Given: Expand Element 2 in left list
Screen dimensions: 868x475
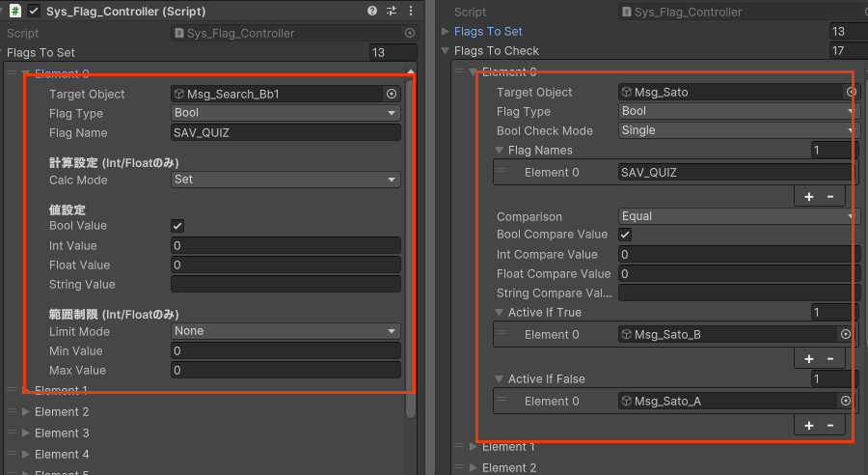Looking at the screenshot, I should pos(26,412).
